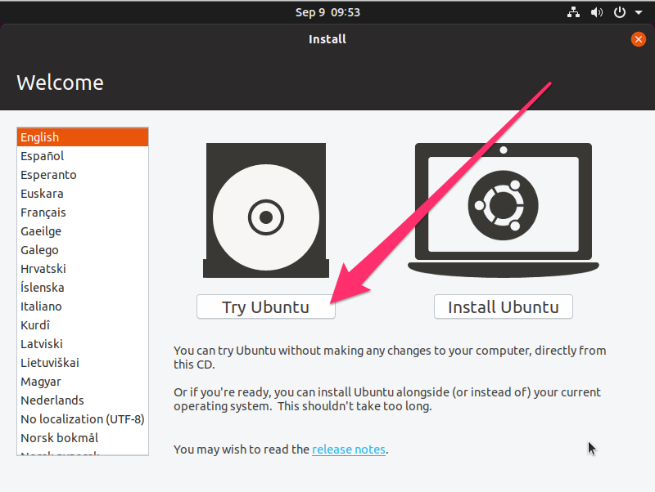Select Français in the language list
Screen dimensions: 655x492
pos(83,212)
